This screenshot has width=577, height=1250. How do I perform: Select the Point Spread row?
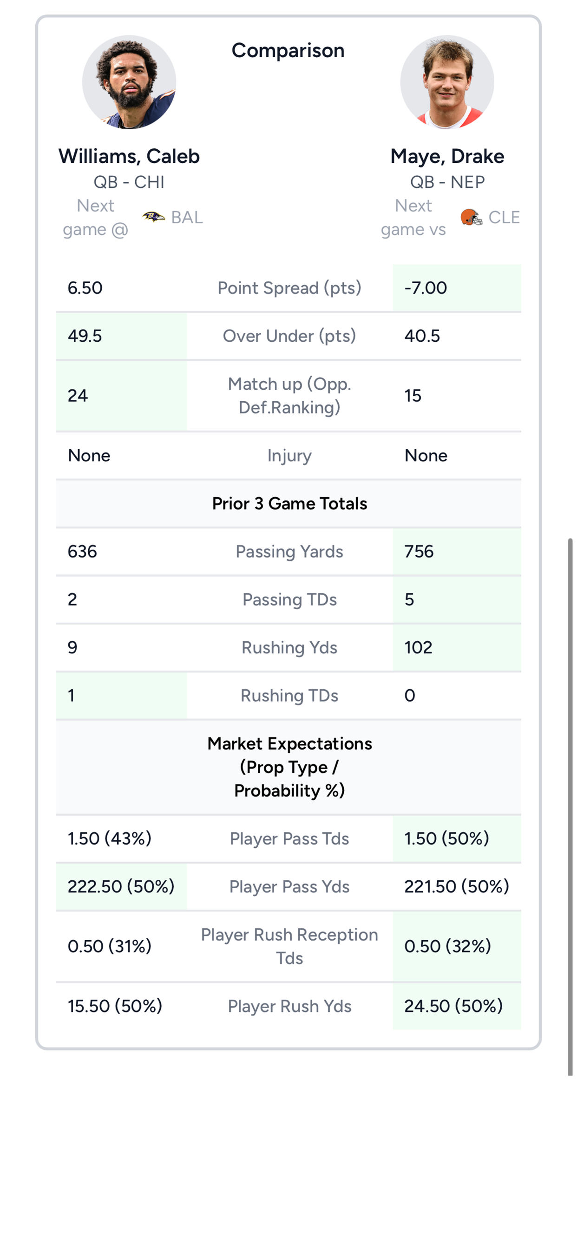point(289,288)
